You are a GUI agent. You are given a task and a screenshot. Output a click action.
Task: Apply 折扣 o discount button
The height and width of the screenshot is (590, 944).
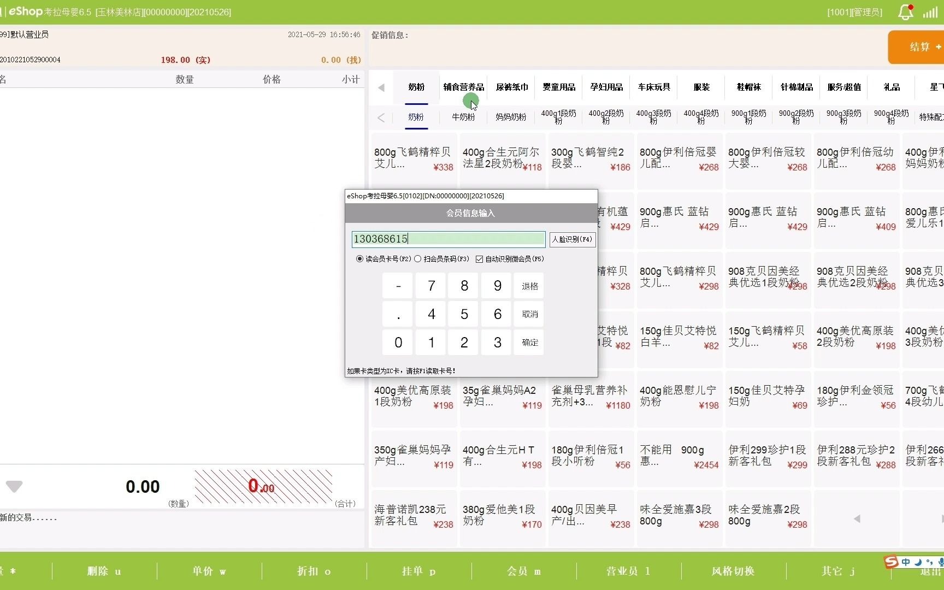[x=314, y=571]
